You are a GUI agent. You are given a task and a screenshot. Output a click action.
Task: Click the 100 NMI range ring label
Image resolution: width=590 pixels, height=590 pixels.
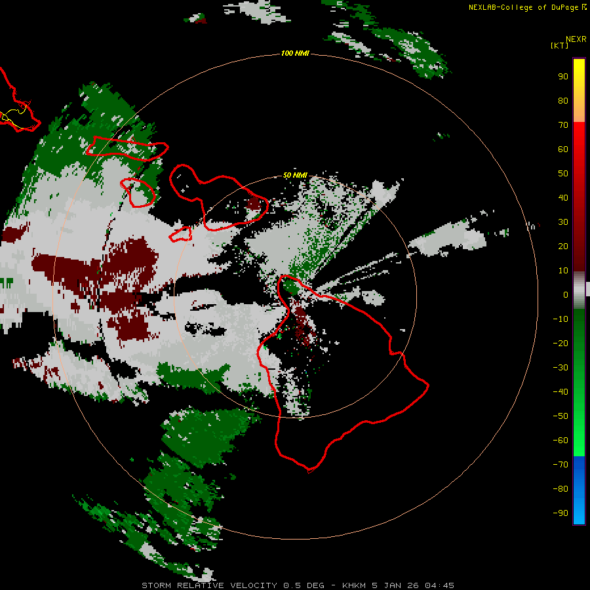(295, 53)
